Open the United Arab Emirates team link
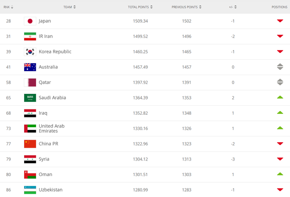The height and width of the screenshot is (197, 290). [x=51, y=129]
